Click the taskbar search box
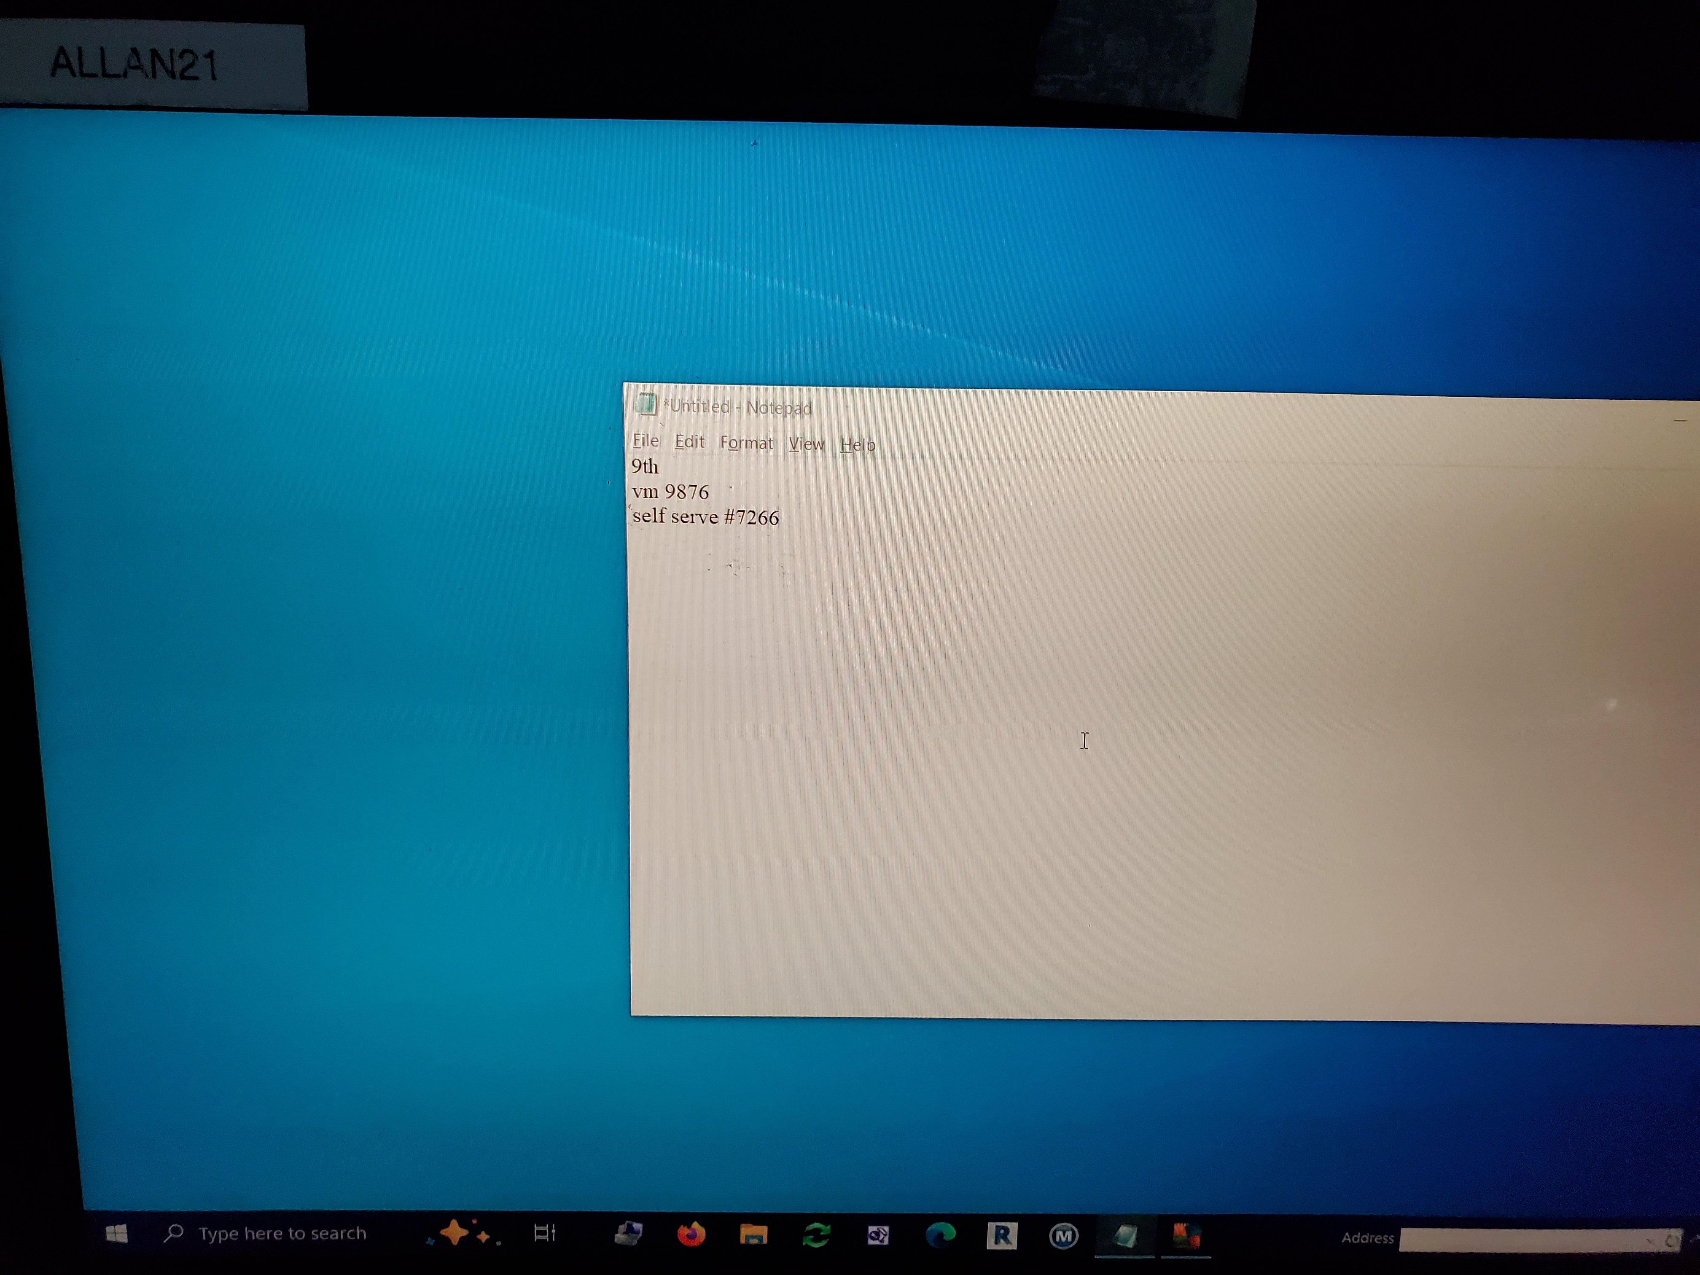1700x1275 pixels. (282, 1233)
